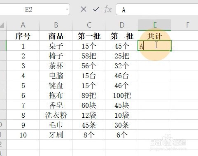Select the cell 46台
The image size is (198, 156).
point(122,75)
